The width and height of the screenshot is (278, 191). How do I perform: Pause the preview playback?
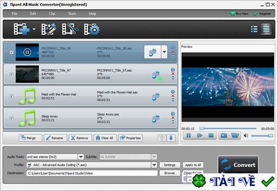click(x=189, y=135)
